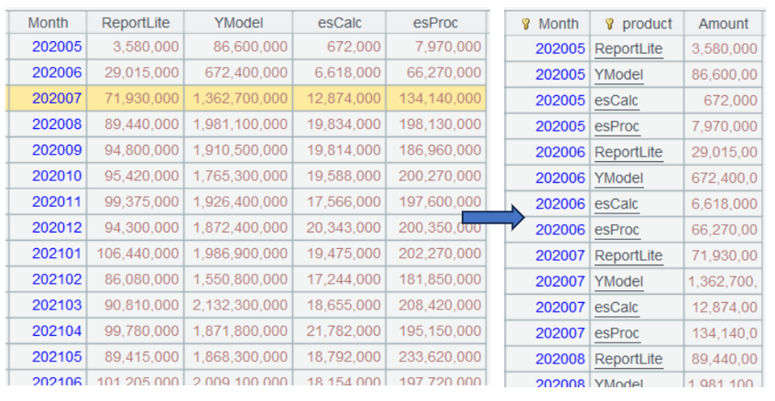Select the ReportLite column header
Screen dimensions: 775x401
(136, 23)
